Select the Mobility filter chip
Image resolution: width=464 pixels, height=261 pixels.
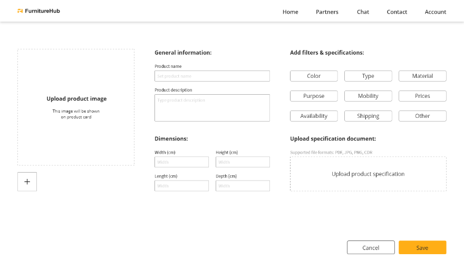pos(368,96)
